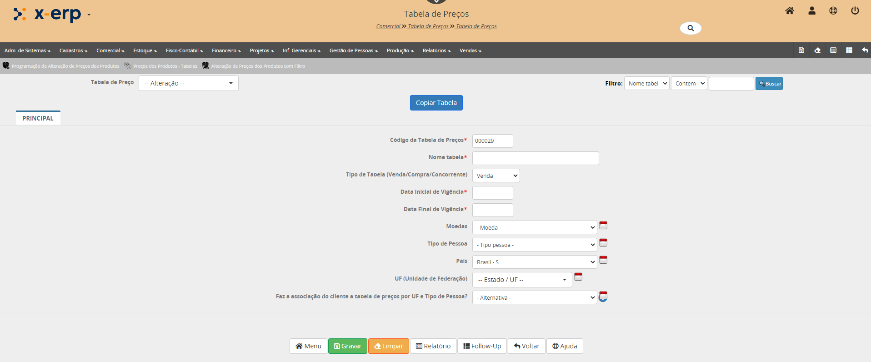
Task: Click the return arrow icon in toolbar
Action: [x=865, y=50]
